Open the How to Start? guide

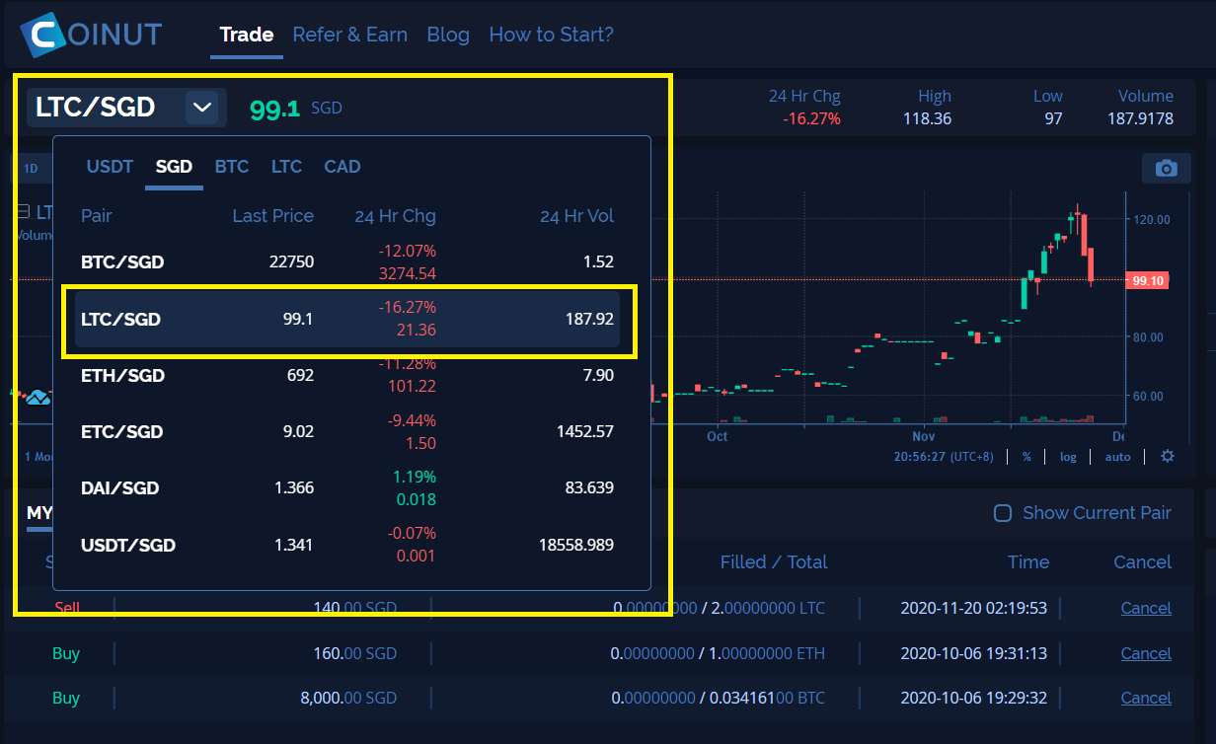[552, 35]
